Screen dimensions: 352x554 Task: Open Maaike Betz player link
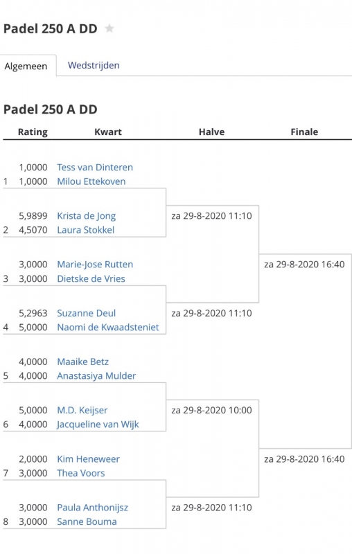[x=83, y=361]
